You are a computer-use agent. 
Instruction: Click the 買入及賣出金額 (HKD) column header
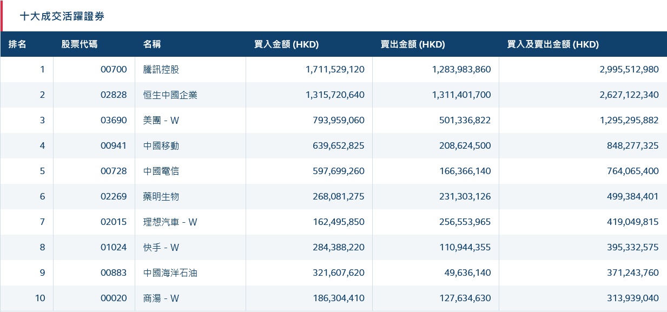pyautogui.click(x=553, y=44)
